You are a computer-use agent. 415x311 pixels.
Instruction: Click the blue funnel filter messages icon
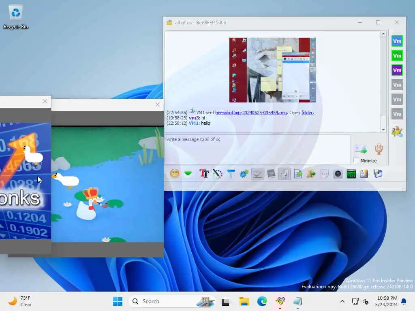click(x=231, y=174)
